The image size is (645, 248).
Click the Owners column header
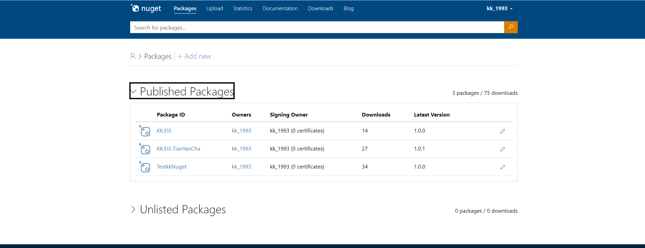[x=241, y=115]
